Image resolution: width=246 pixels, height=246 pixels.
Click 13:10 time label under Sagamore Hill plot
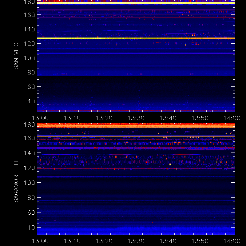click(x=72, y=241)
